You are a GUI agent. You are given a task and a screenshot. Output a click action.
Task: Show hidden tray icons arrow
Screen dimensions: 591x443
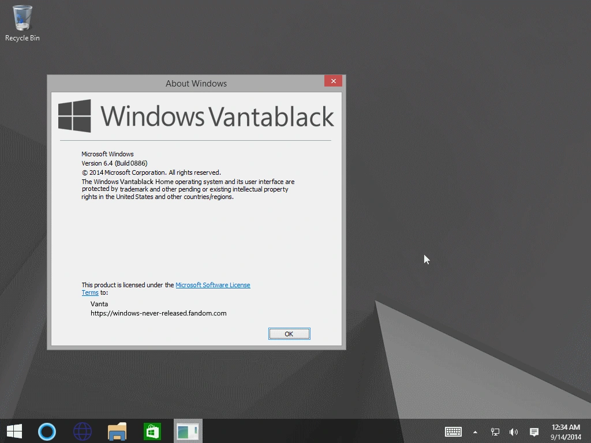click(476, 432)
